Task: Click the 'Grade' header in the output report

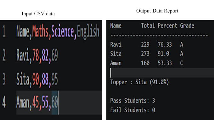Action: point(187,26)
